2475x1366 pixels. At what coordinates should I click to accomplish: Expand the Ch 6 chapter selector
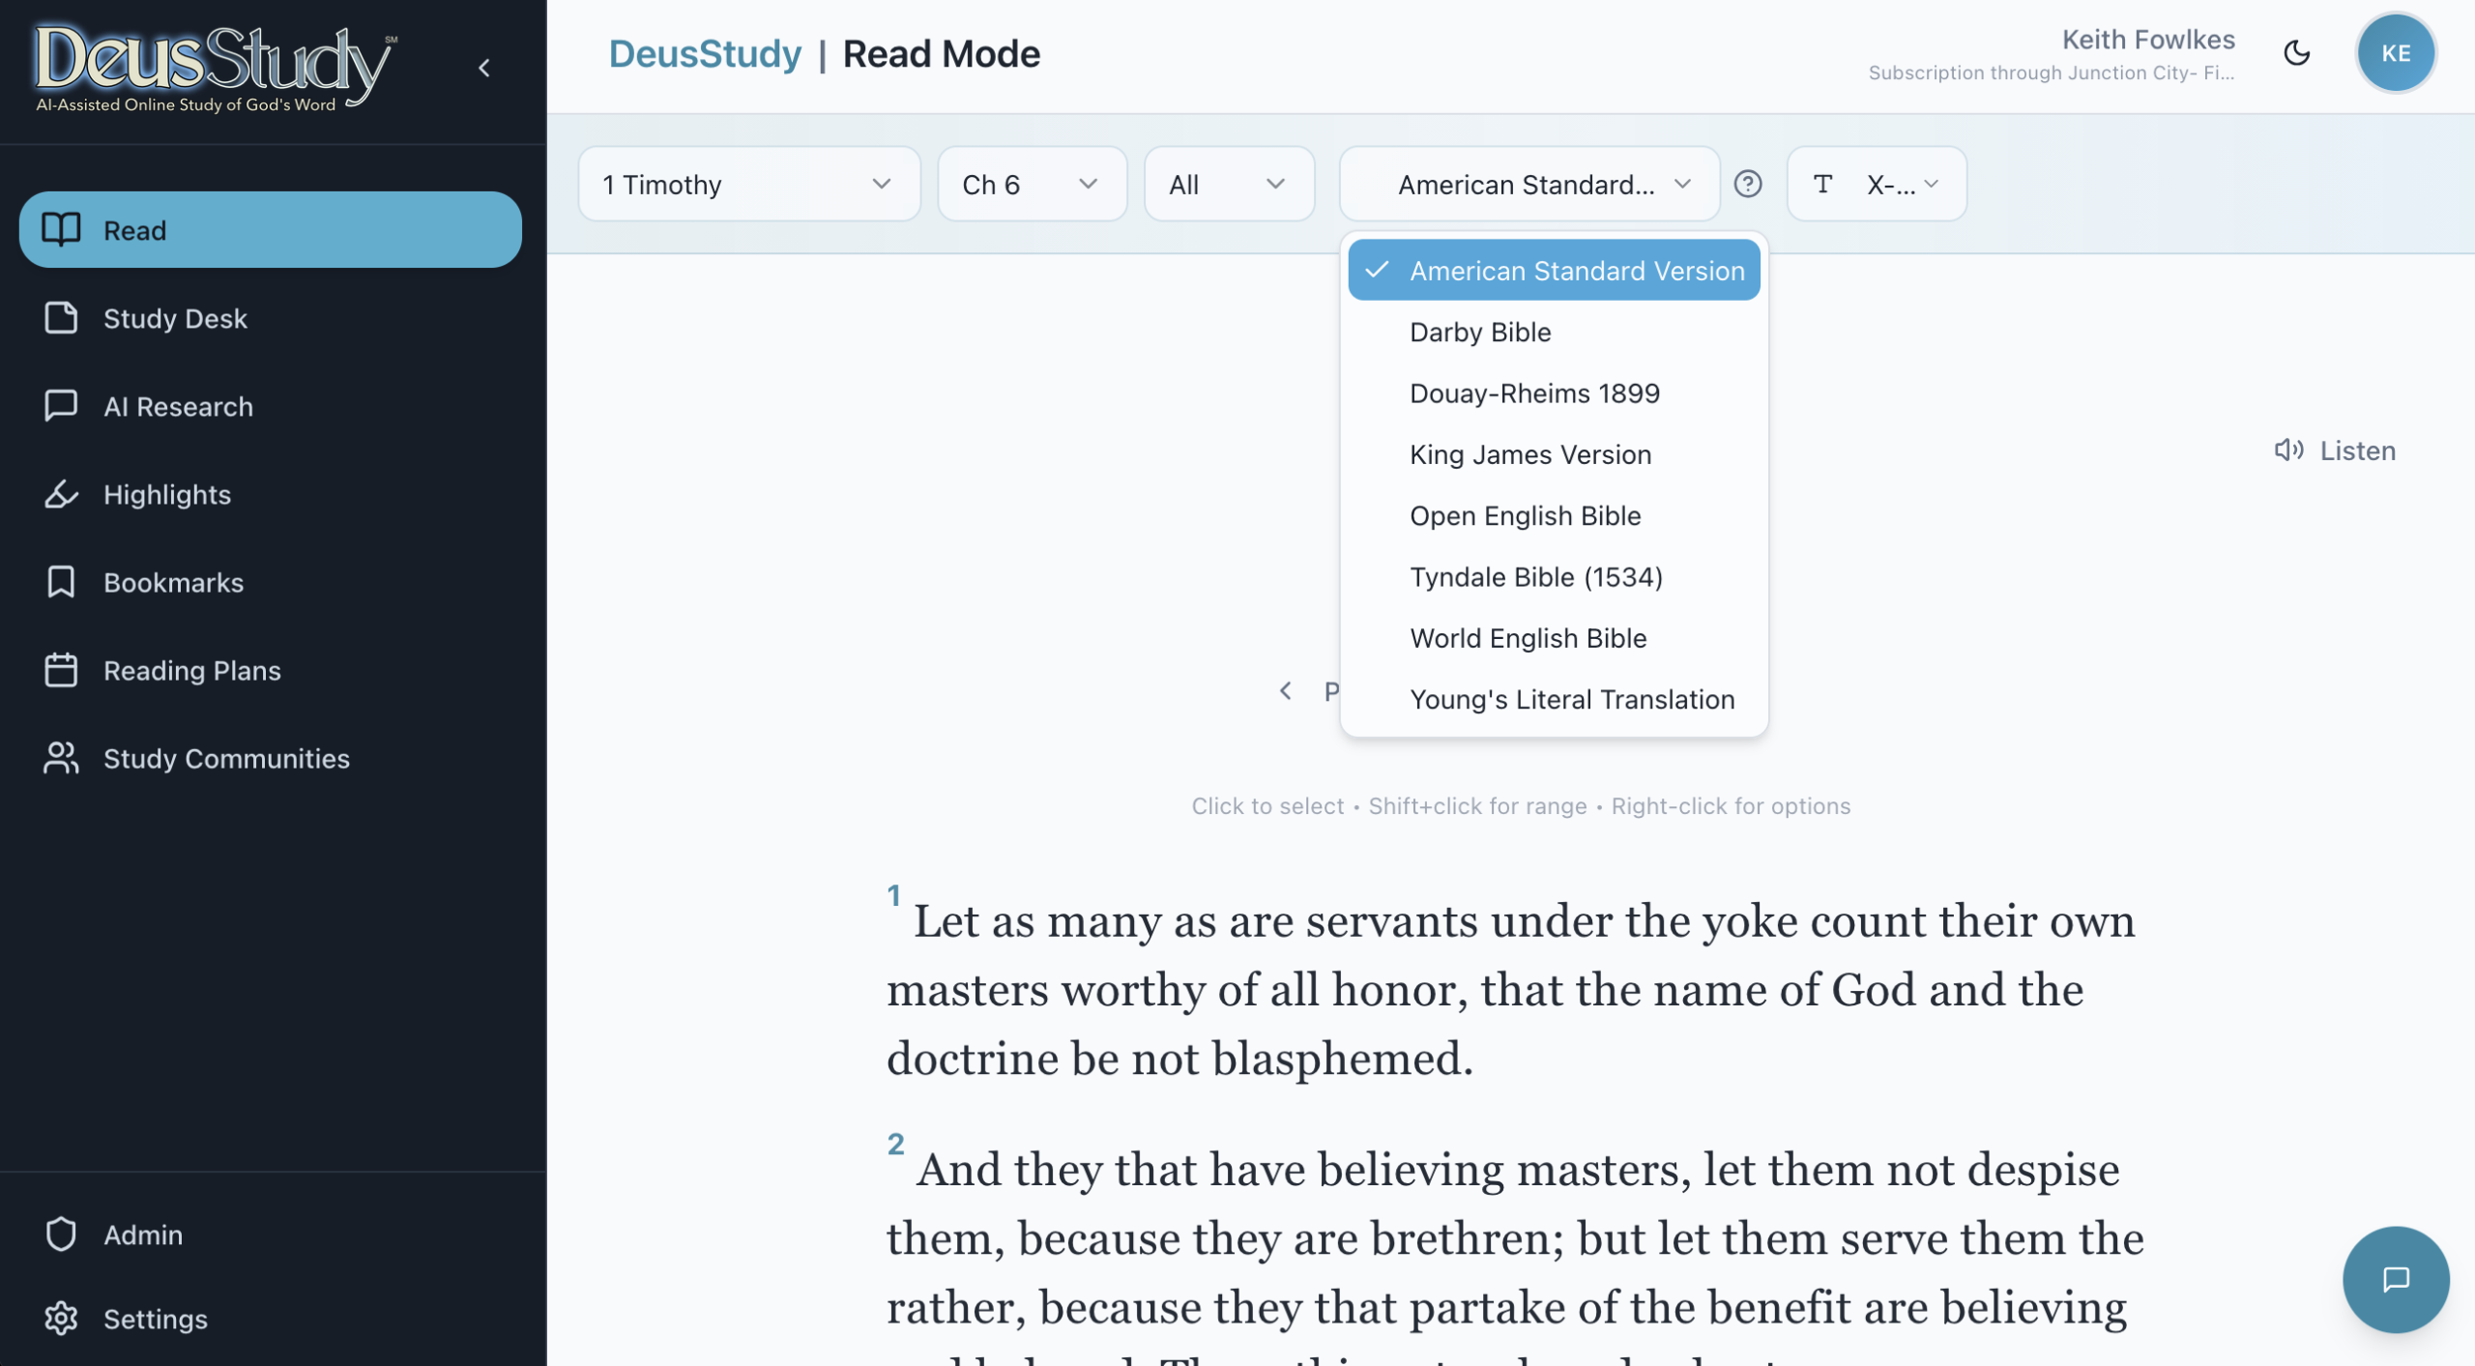1031,184
